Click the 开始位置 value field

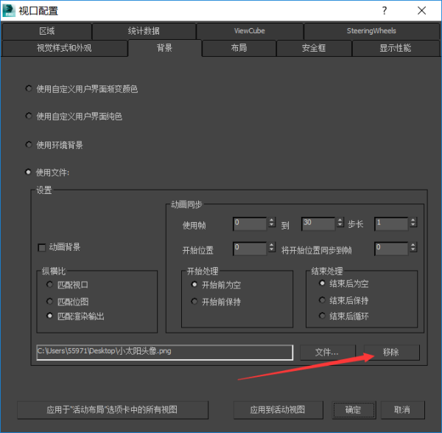(250, 249)
